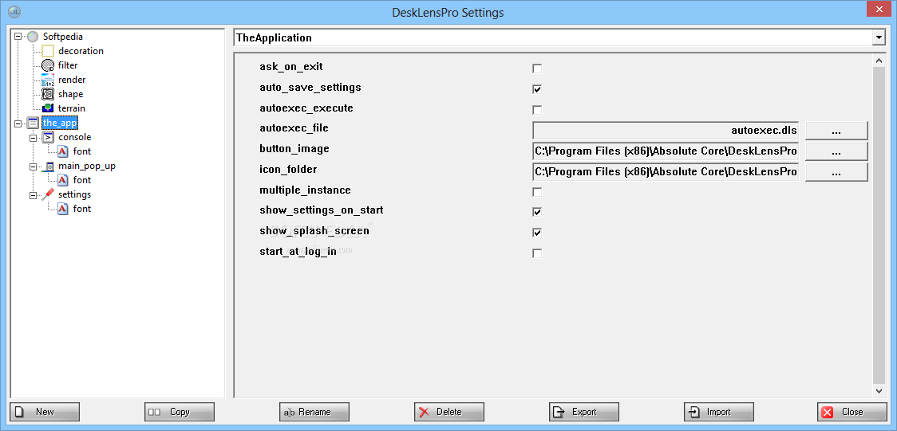897x431 pixels.
Task: Click the scrollbar up arrow in settings panel
Action: tap(879, 61)
